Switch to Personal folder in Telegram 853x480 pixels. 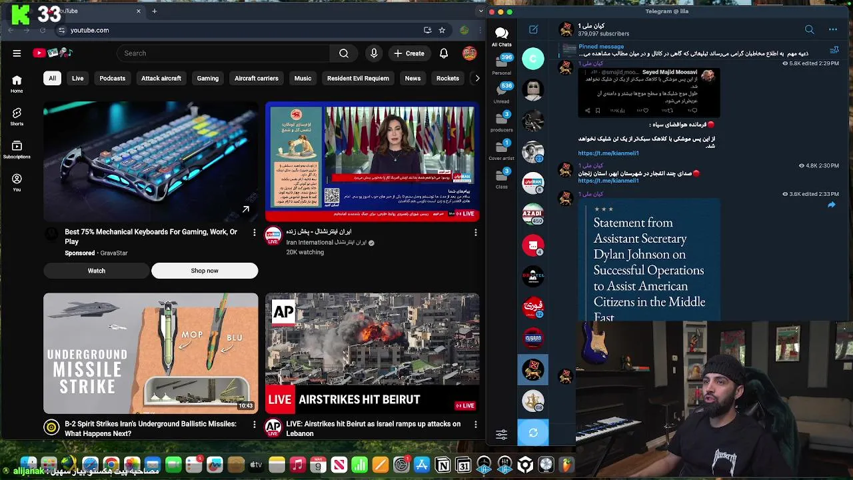(502, 65)
